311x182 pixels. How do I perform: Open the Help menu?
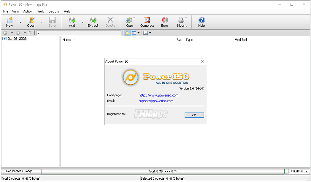click(67, 12)
